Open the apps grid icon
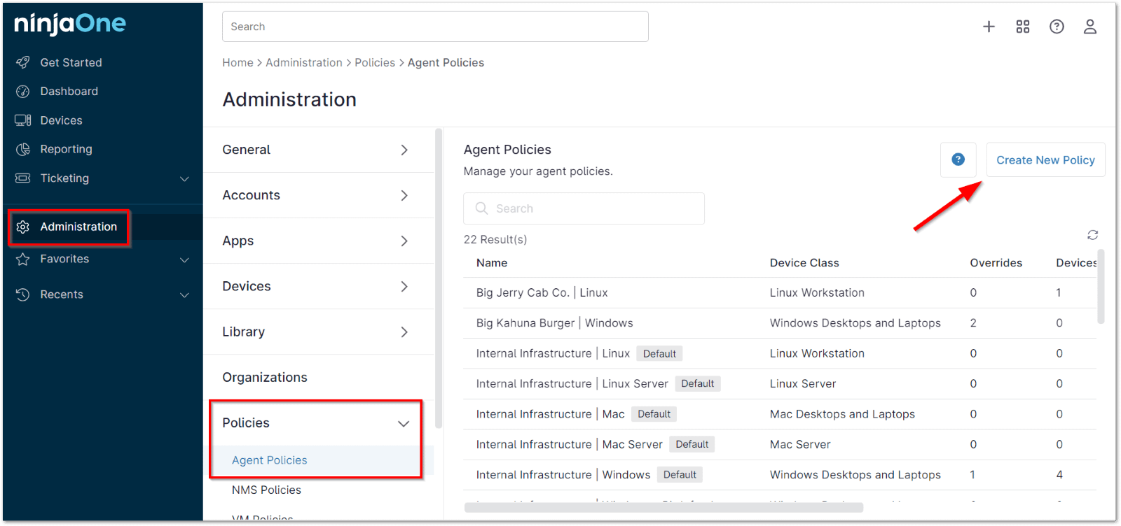 click(x=1023, y=27)
